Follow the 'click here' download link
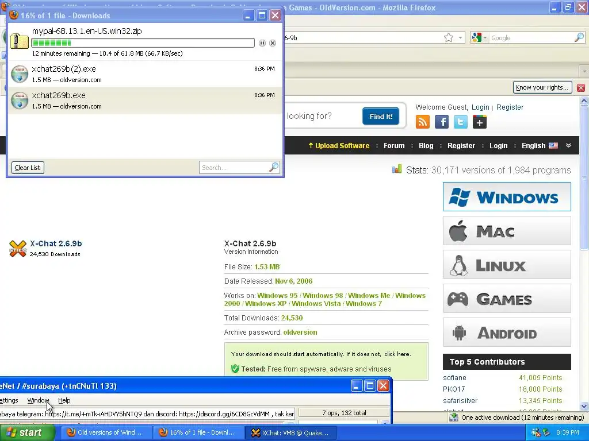The height and width of the screenshot is (441, 589). tap(397, 354)
